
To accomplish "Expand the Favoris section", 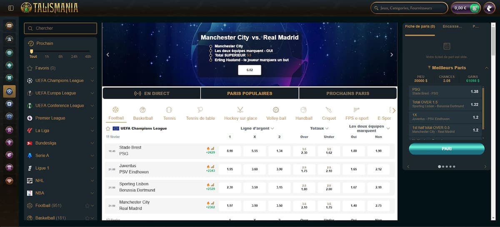I will coord(92,68).
